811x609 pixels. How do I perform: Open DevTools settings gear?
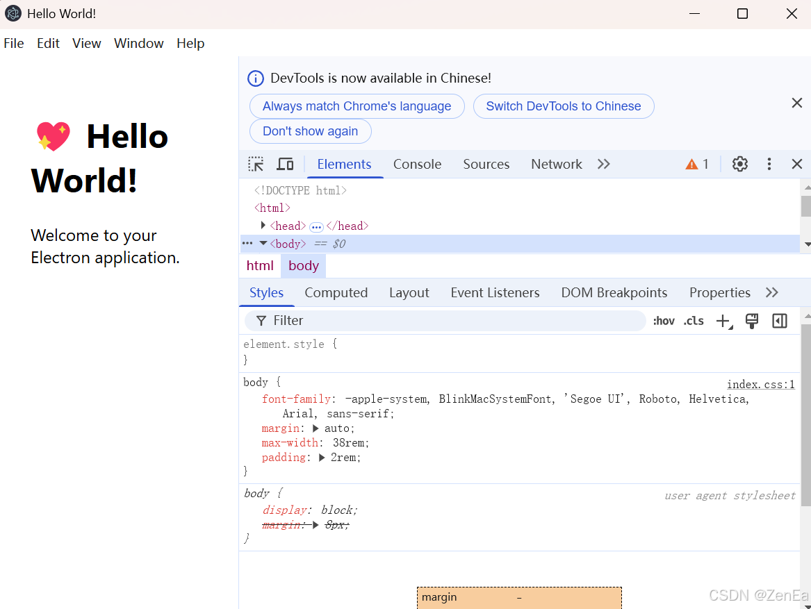739,164
